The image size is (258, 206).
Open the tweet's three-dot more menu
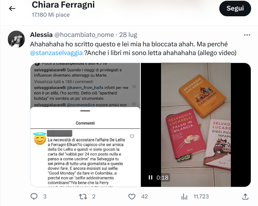click(x=247, y=35)
